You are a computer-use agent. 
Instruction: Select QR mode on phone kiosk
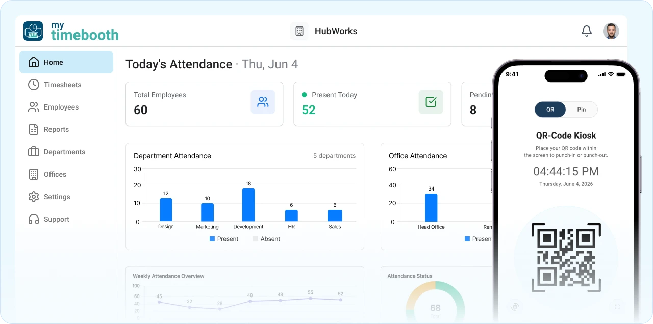550,110
